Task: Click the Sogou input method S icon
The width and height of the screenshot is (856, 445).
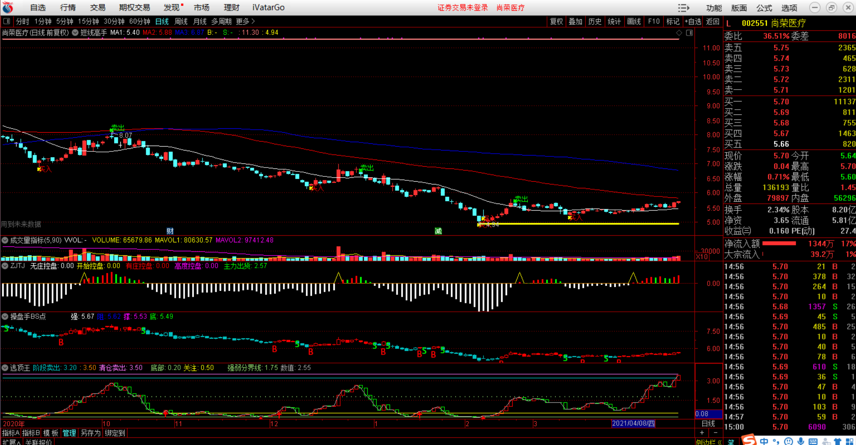Action: coord(749,440)
